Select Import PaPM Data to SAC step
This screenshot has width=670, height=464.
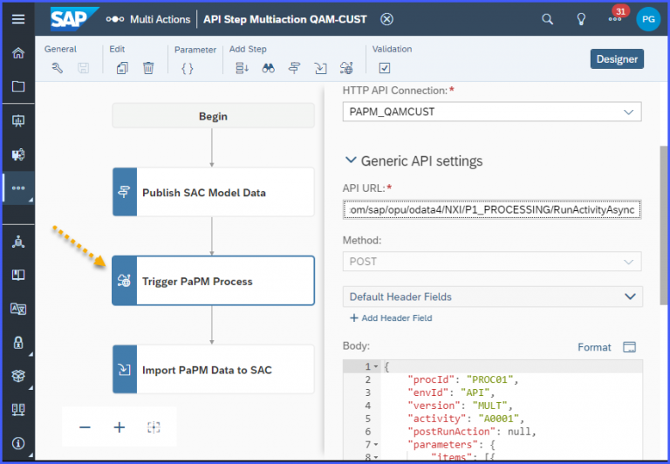tap(213, 370)
